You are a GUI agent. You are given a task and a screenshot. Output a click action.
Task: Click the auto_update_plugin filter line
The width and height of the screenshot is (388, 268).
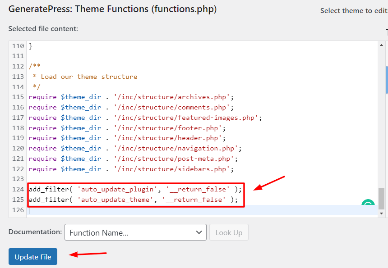pos(135,189)
